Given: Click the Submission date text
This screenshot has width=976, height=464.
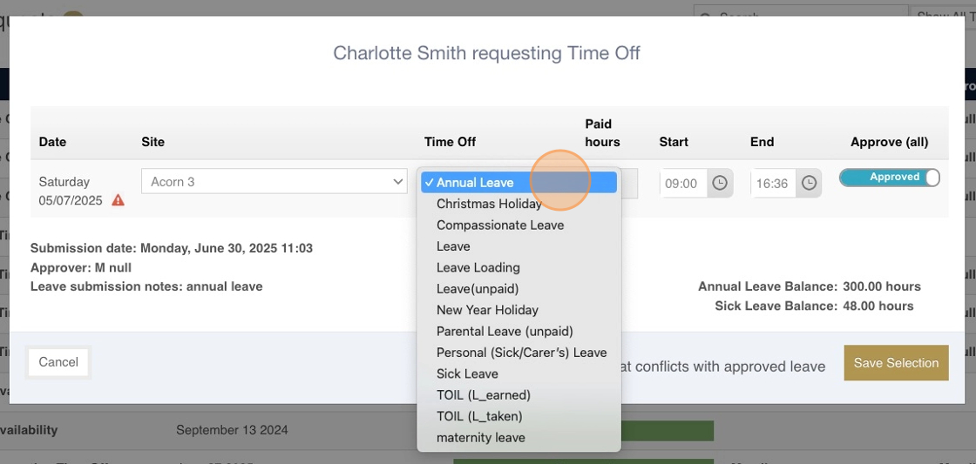Looking at the screenshot, I should pyautogui.click(x=172, y=248).
